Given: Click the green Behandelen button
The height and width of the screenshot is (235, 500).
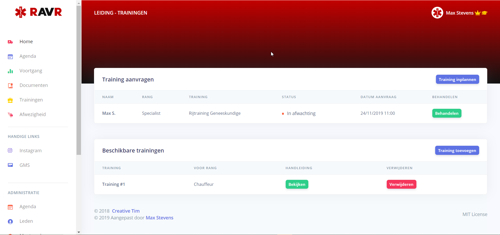Looking at the screenshot, I should (x=447, y=113).
